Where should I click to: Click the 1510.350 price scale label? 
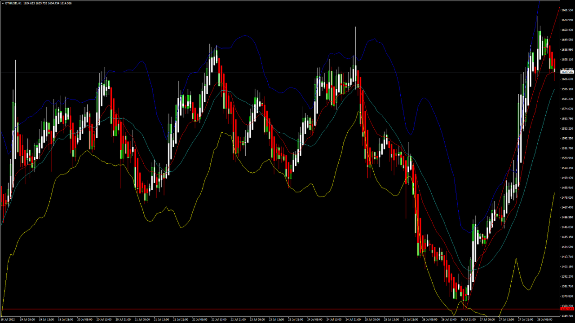click(567, 168)
